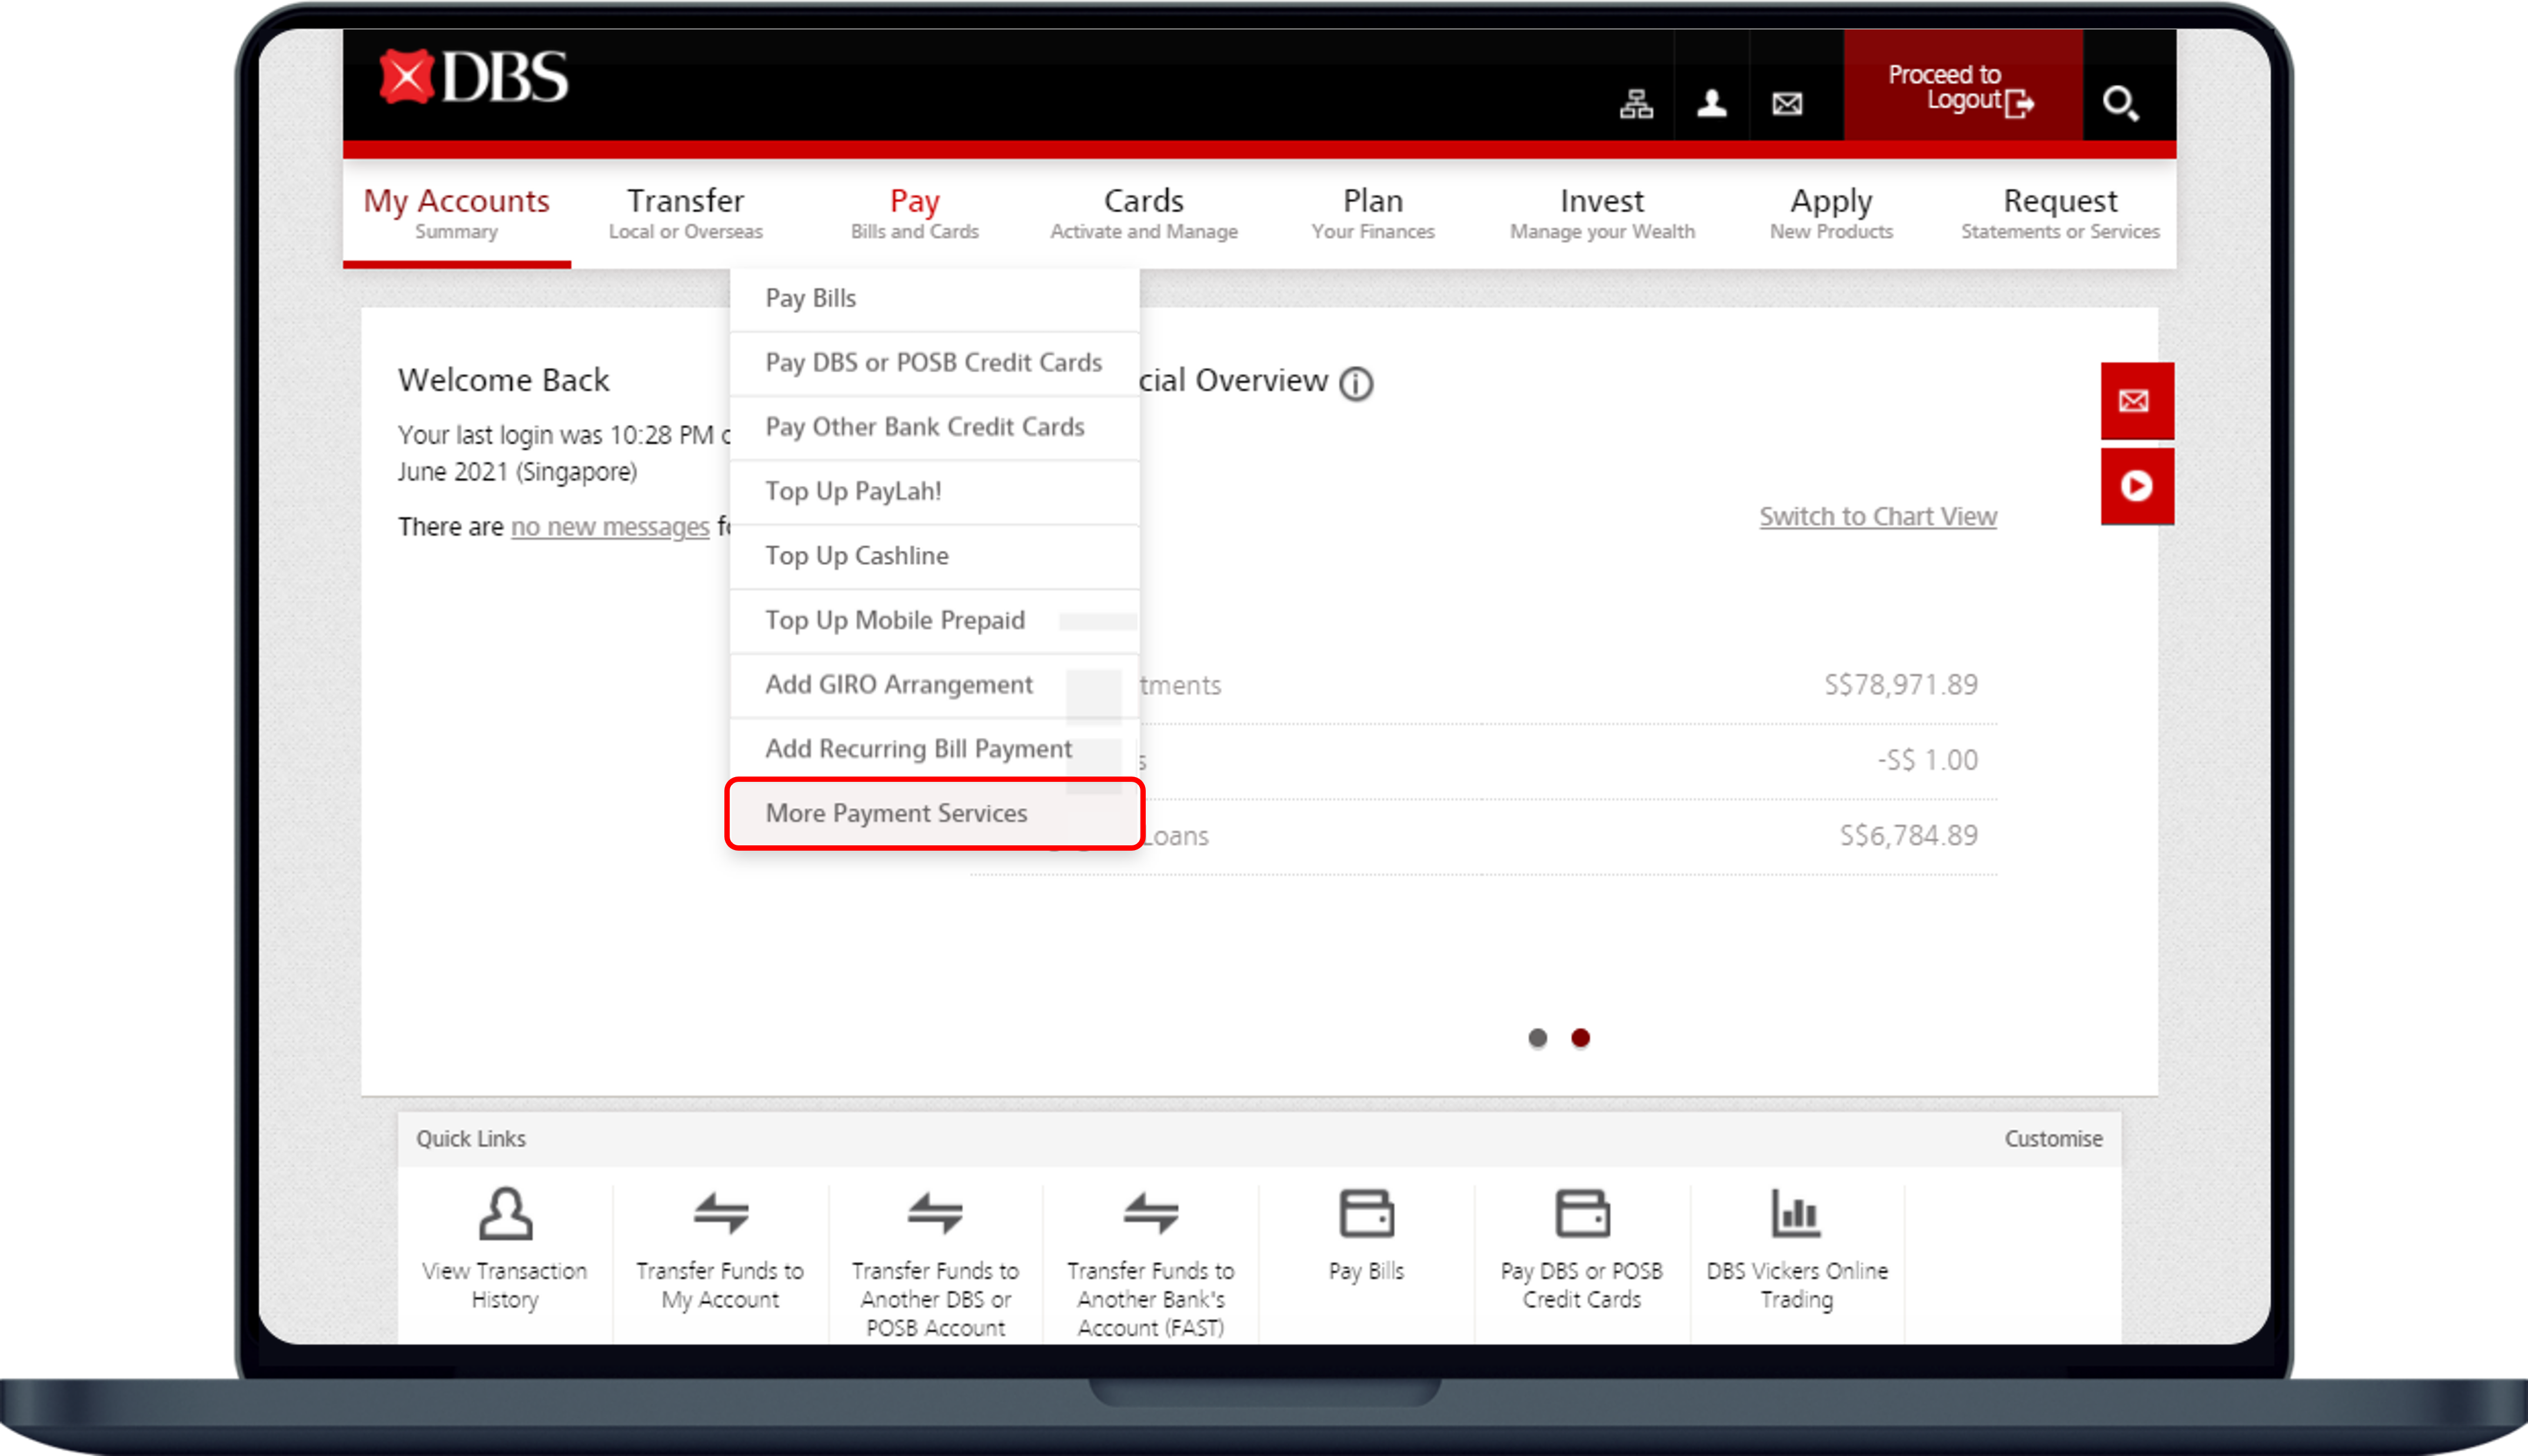Select the first grey carousel dot

[x=1537, y=1038]
